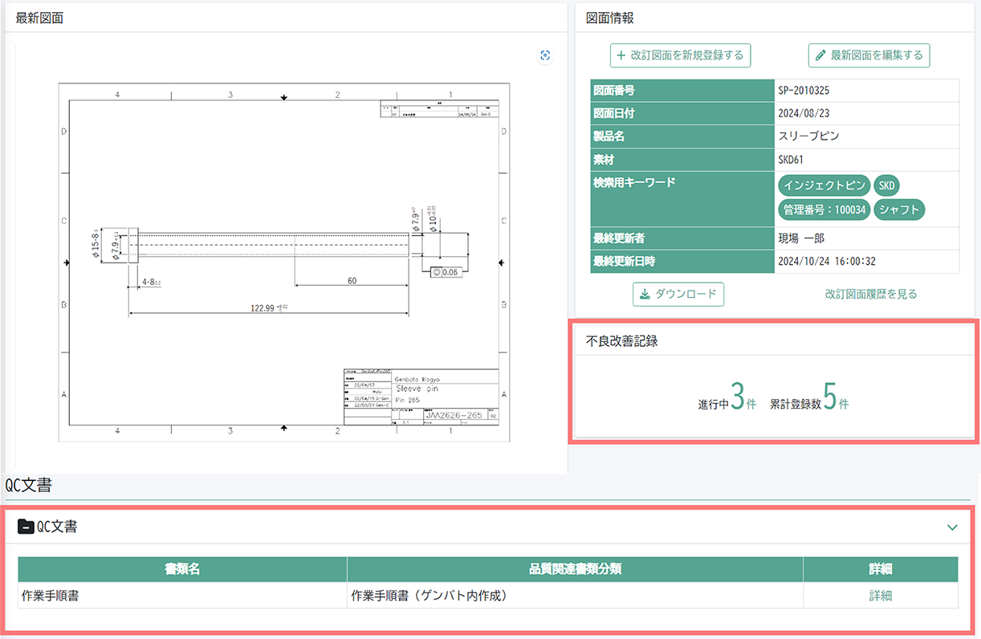Click the 最新図面を編集する button

coord(869,55)
